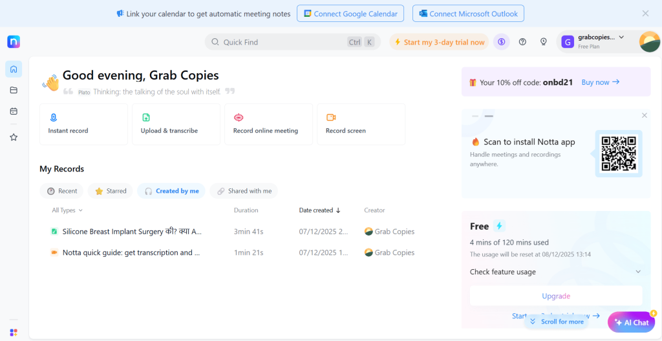Start my 3-day trial now

tap(439, 42)
